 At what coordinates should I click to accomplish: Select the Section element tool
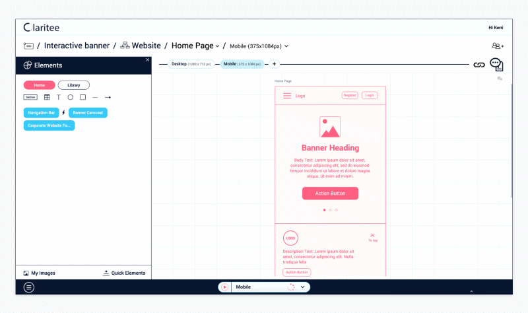click(x=30, y=97)
